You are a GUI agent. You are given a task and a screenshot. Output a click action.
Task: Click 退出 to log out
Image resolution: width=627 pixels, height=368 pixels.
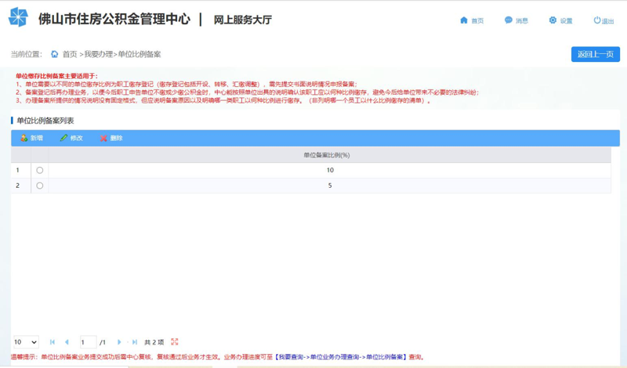[x=603, y=20]
